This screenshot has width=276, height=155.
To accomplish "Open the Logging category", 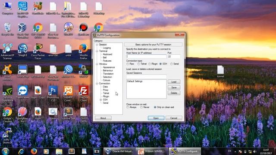I will (107, 48).
